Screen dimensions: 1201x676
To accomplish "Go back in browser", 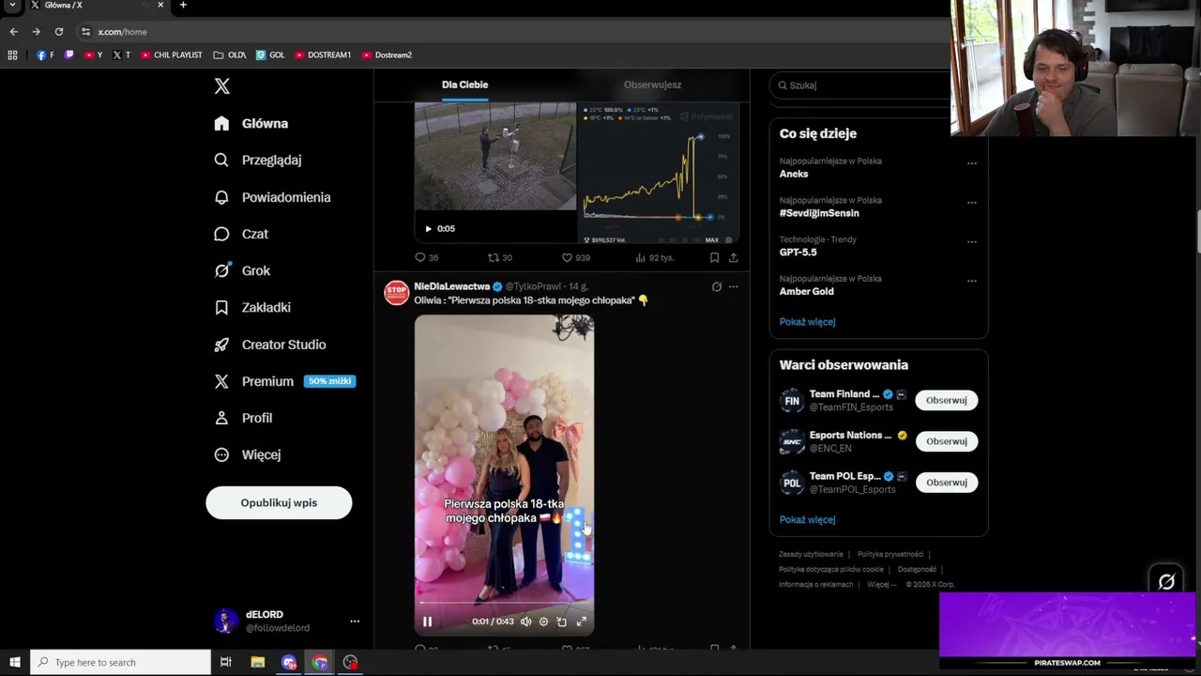I will click(x=13, y=31).
